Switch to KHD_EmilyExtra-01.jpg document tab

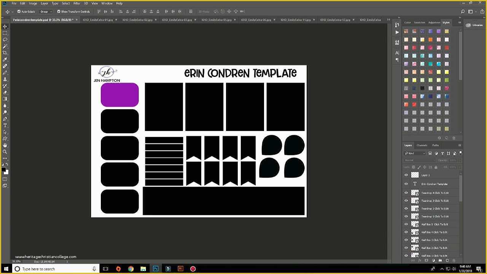click(x=98, y=19)
